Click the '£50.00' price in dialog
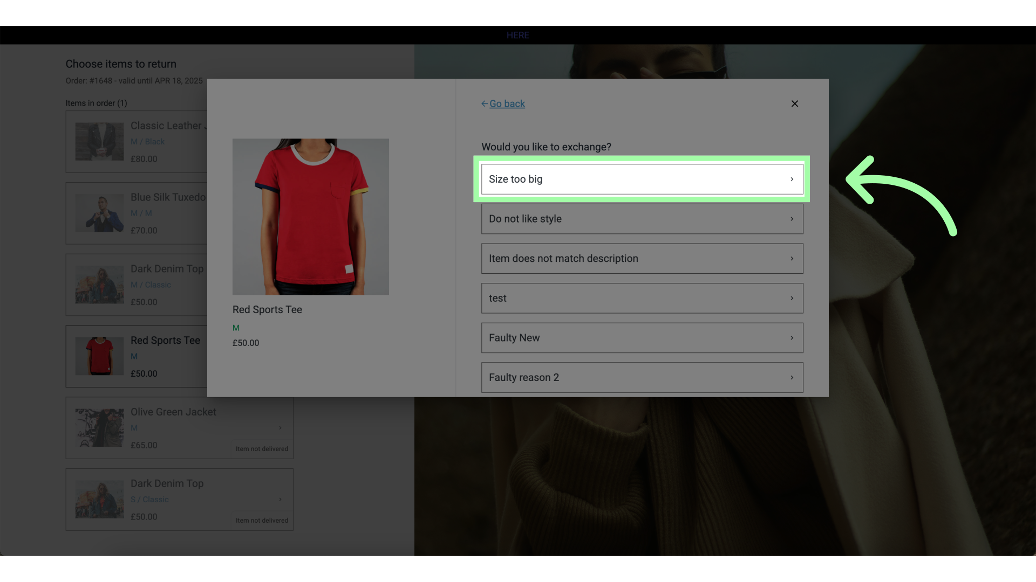 246,343
